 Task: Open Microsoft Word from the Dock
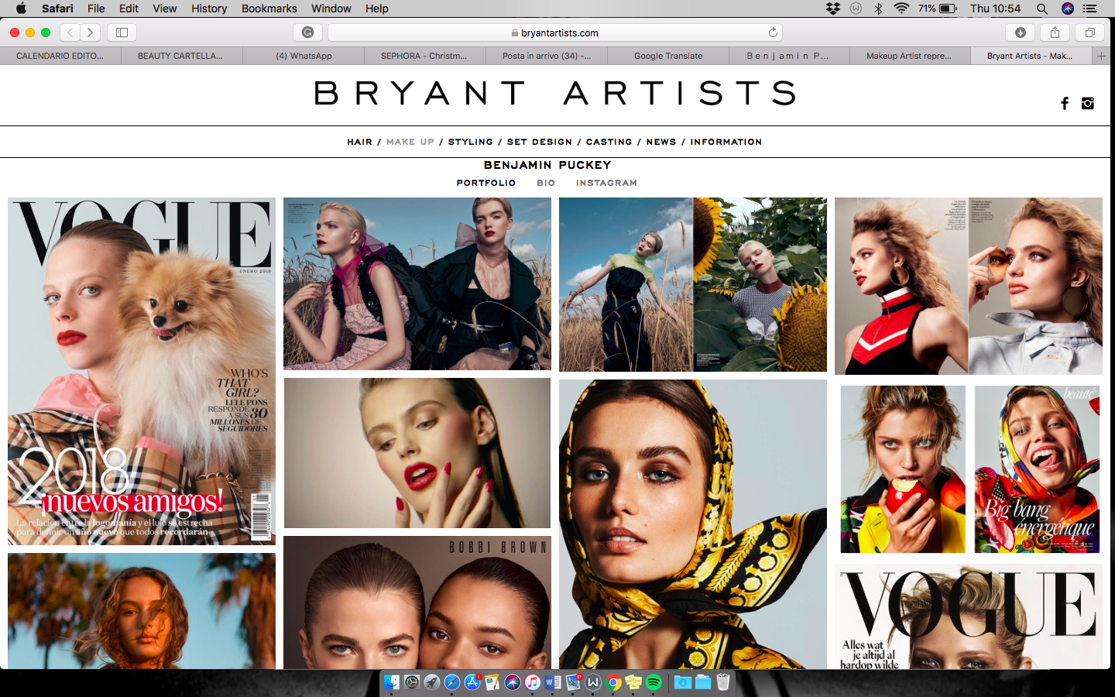pyautogui.click(x=553, y=682)
